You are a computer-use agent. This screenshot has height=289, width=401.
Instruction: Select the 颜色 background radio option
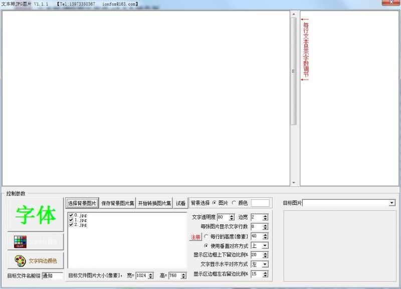[x=233, y=202]
